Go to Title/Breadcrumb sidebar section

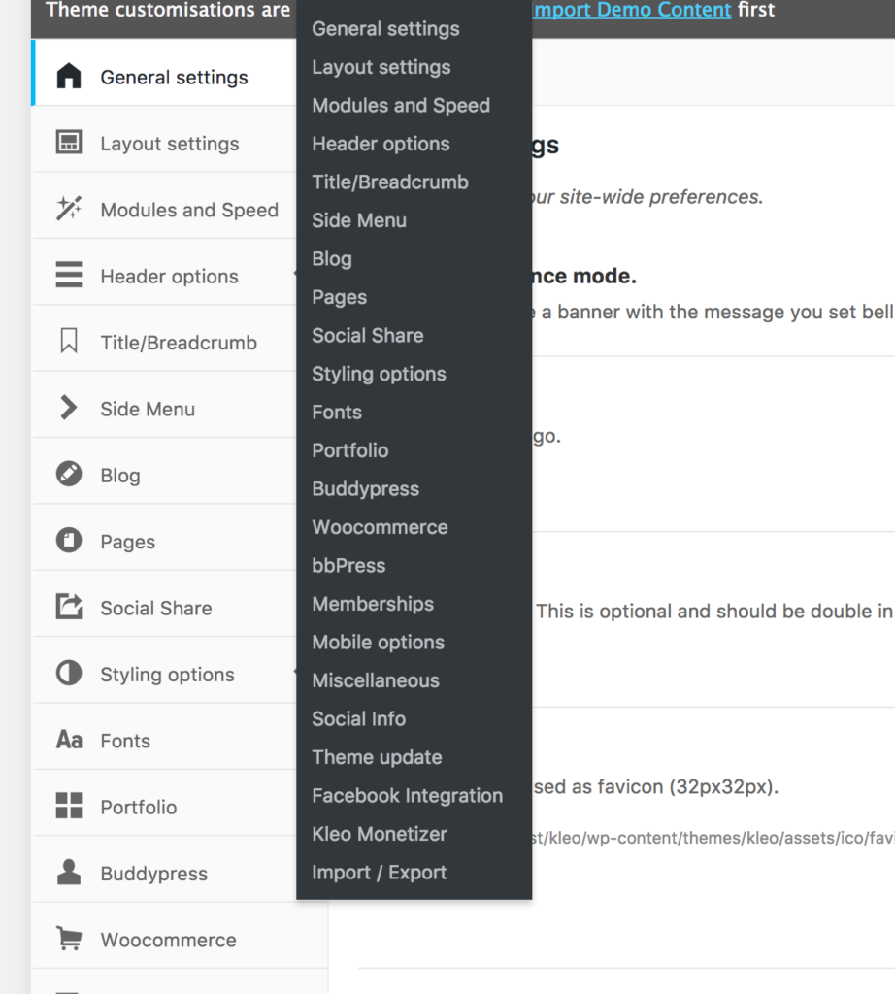tap(164, 338)
